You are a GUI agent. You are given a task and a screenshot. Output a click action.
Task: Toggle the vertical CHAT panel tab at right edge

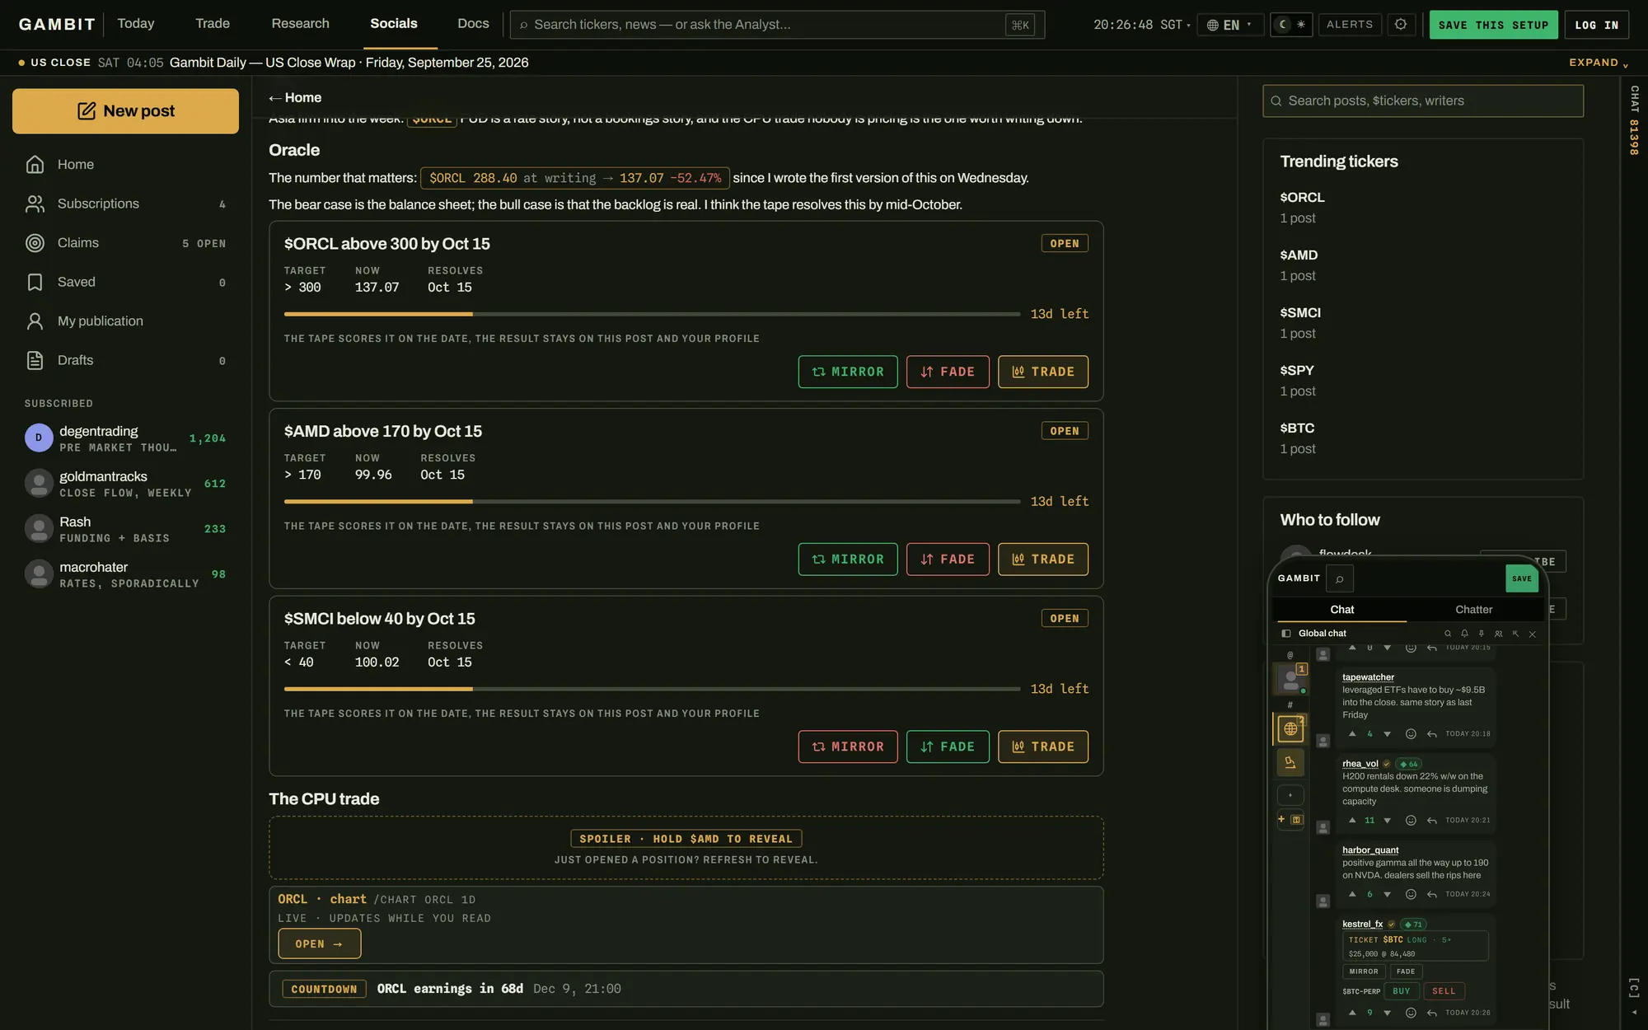pyautogui.click(x=1634, y=120)
